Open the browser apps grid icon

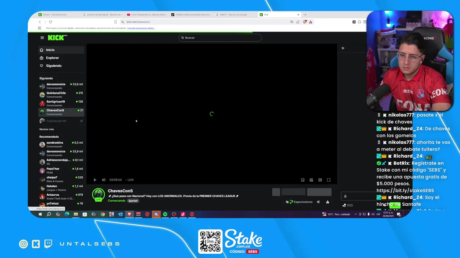[x=40, y=28]
